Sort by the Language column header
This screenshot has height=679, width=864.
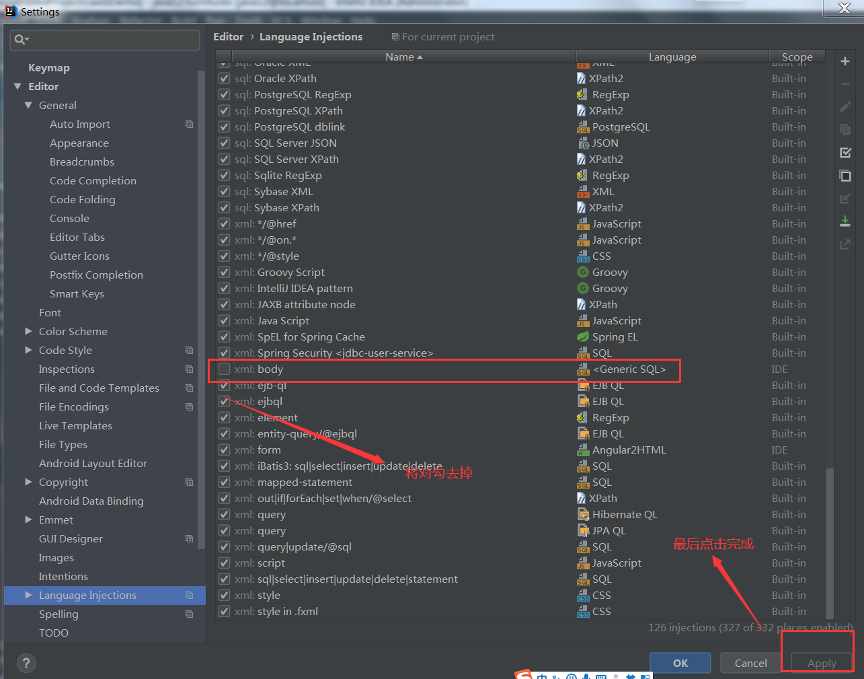click(x=672, y=57)
